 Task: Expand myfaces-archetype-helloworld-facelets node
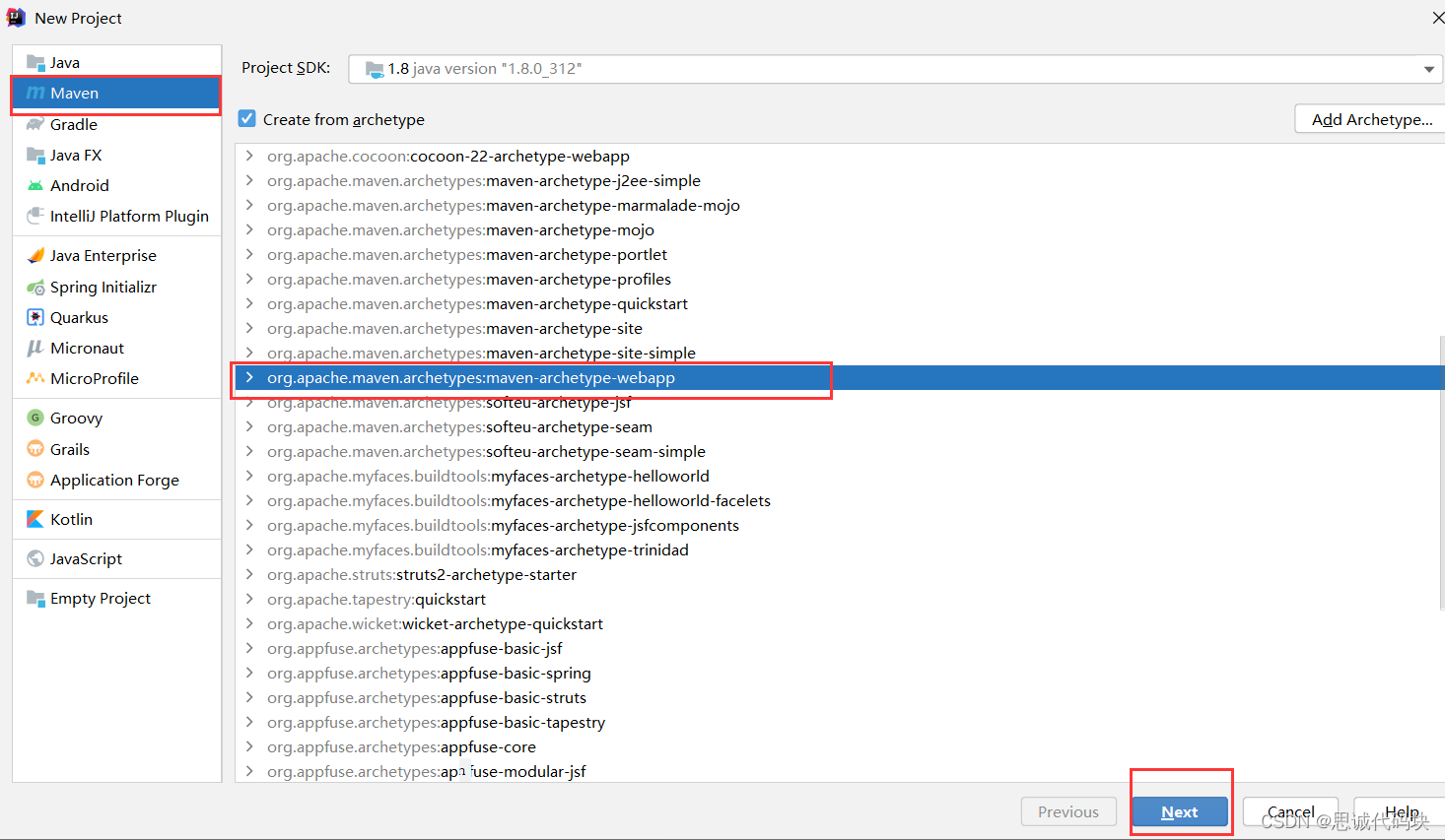(x=249, y=500)
